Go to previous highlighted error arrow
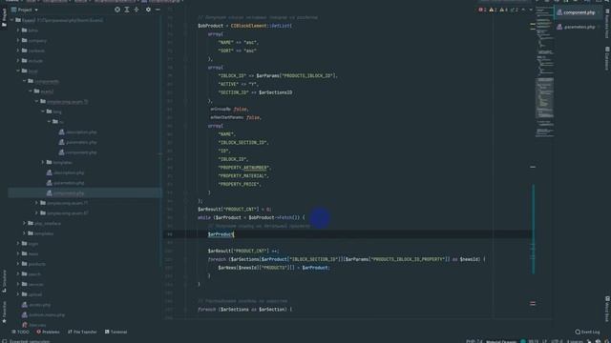The image size is (611, 343). pyautogui.click(x=523, y=10)
